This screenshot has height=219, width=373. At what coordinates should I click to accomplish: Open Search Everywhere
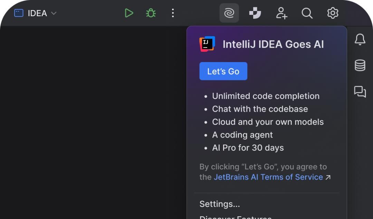(x=307, y=13)
